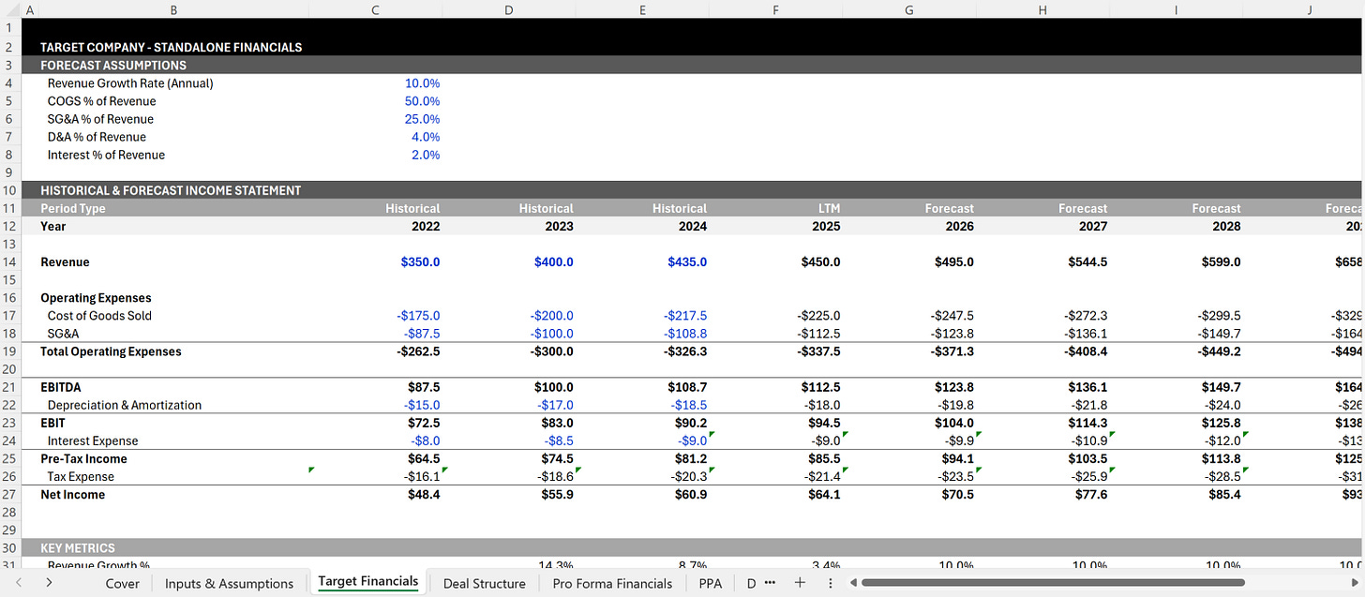Select all cells via the corner triangle

pos(9,9)
